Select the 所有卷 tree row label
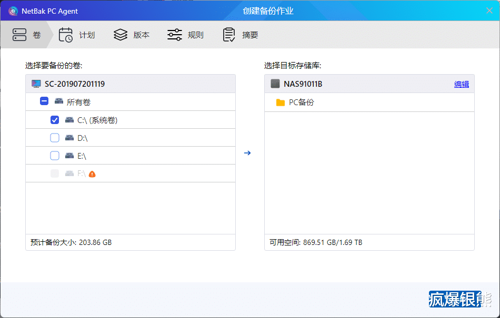The image size is (500, 318). [78, 102]
